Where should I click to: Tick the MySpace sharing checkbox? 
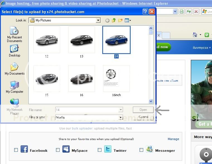58,150
